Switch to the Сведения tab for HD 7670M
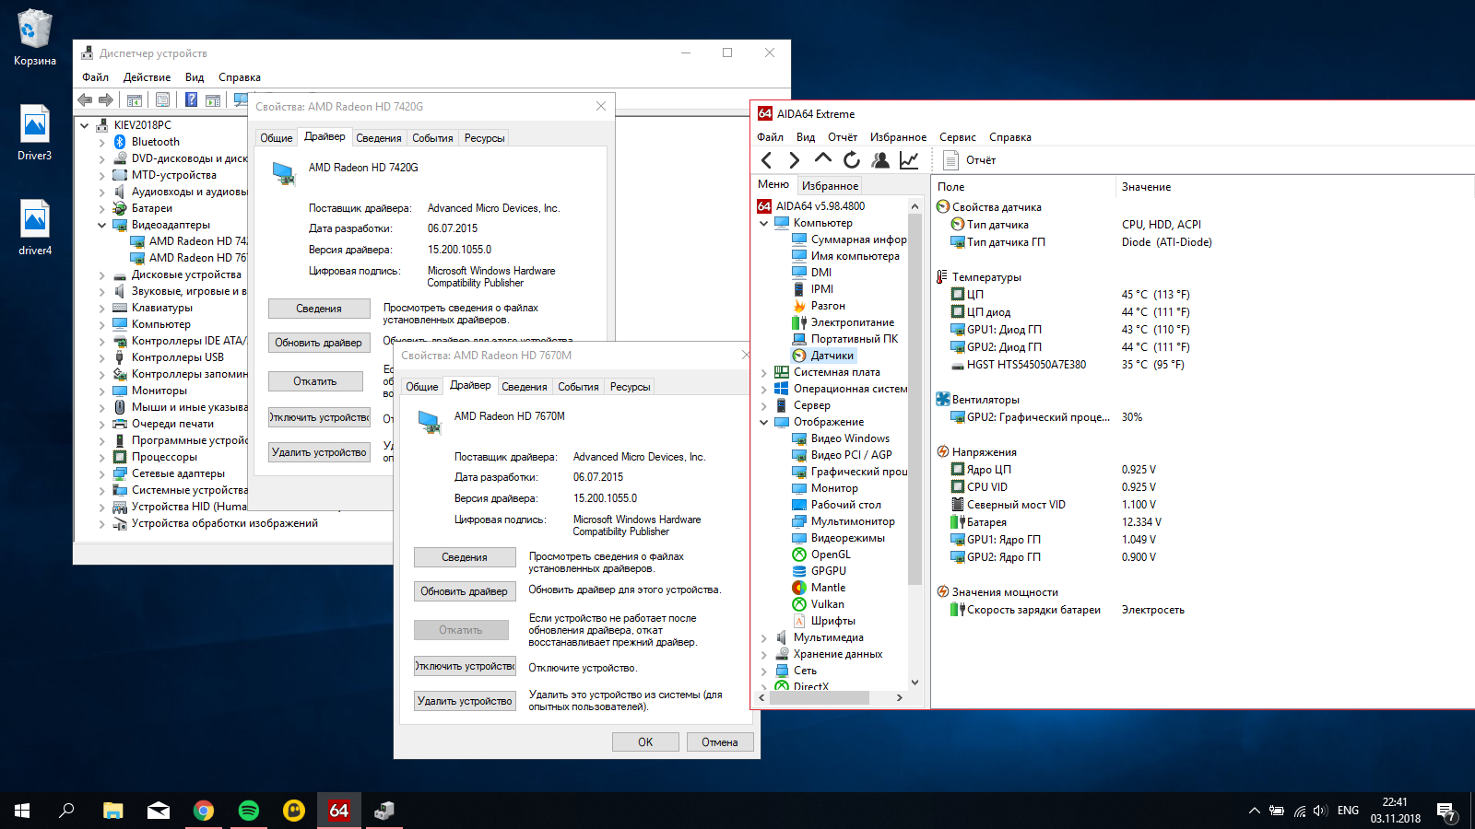Viewport: 1475px width, 829px height. [x=524, y=387]
